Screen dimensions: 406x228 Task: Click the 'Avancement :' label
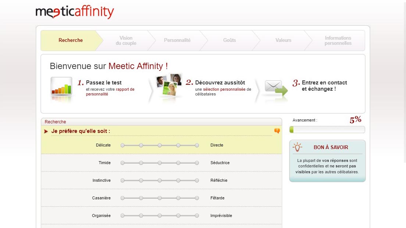coord(305,120)
